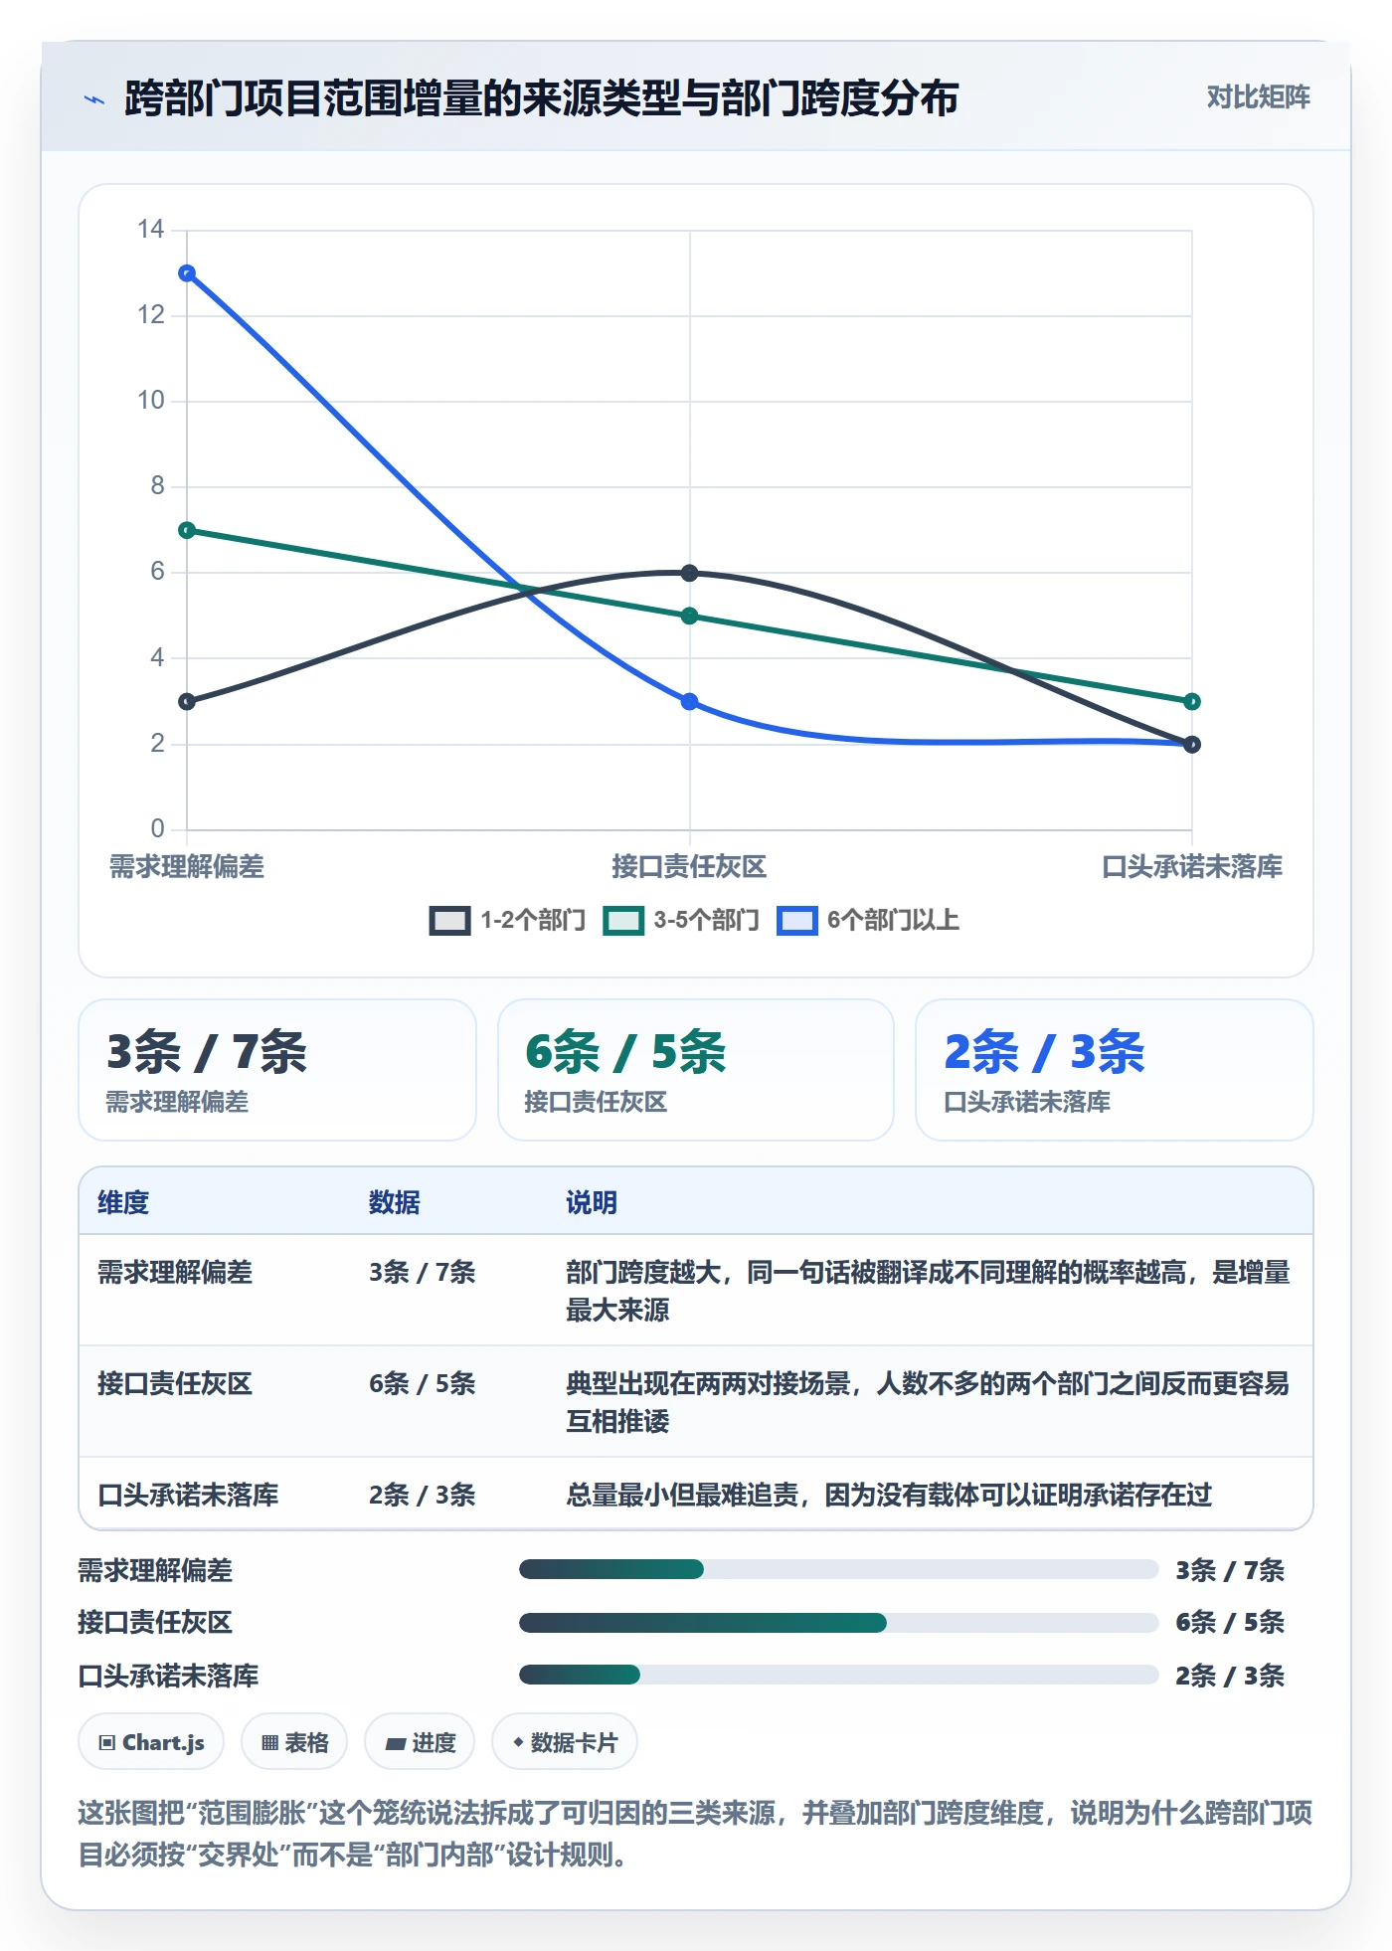
Task: Select table cell 需求理解偏差
Action: 175,1272
